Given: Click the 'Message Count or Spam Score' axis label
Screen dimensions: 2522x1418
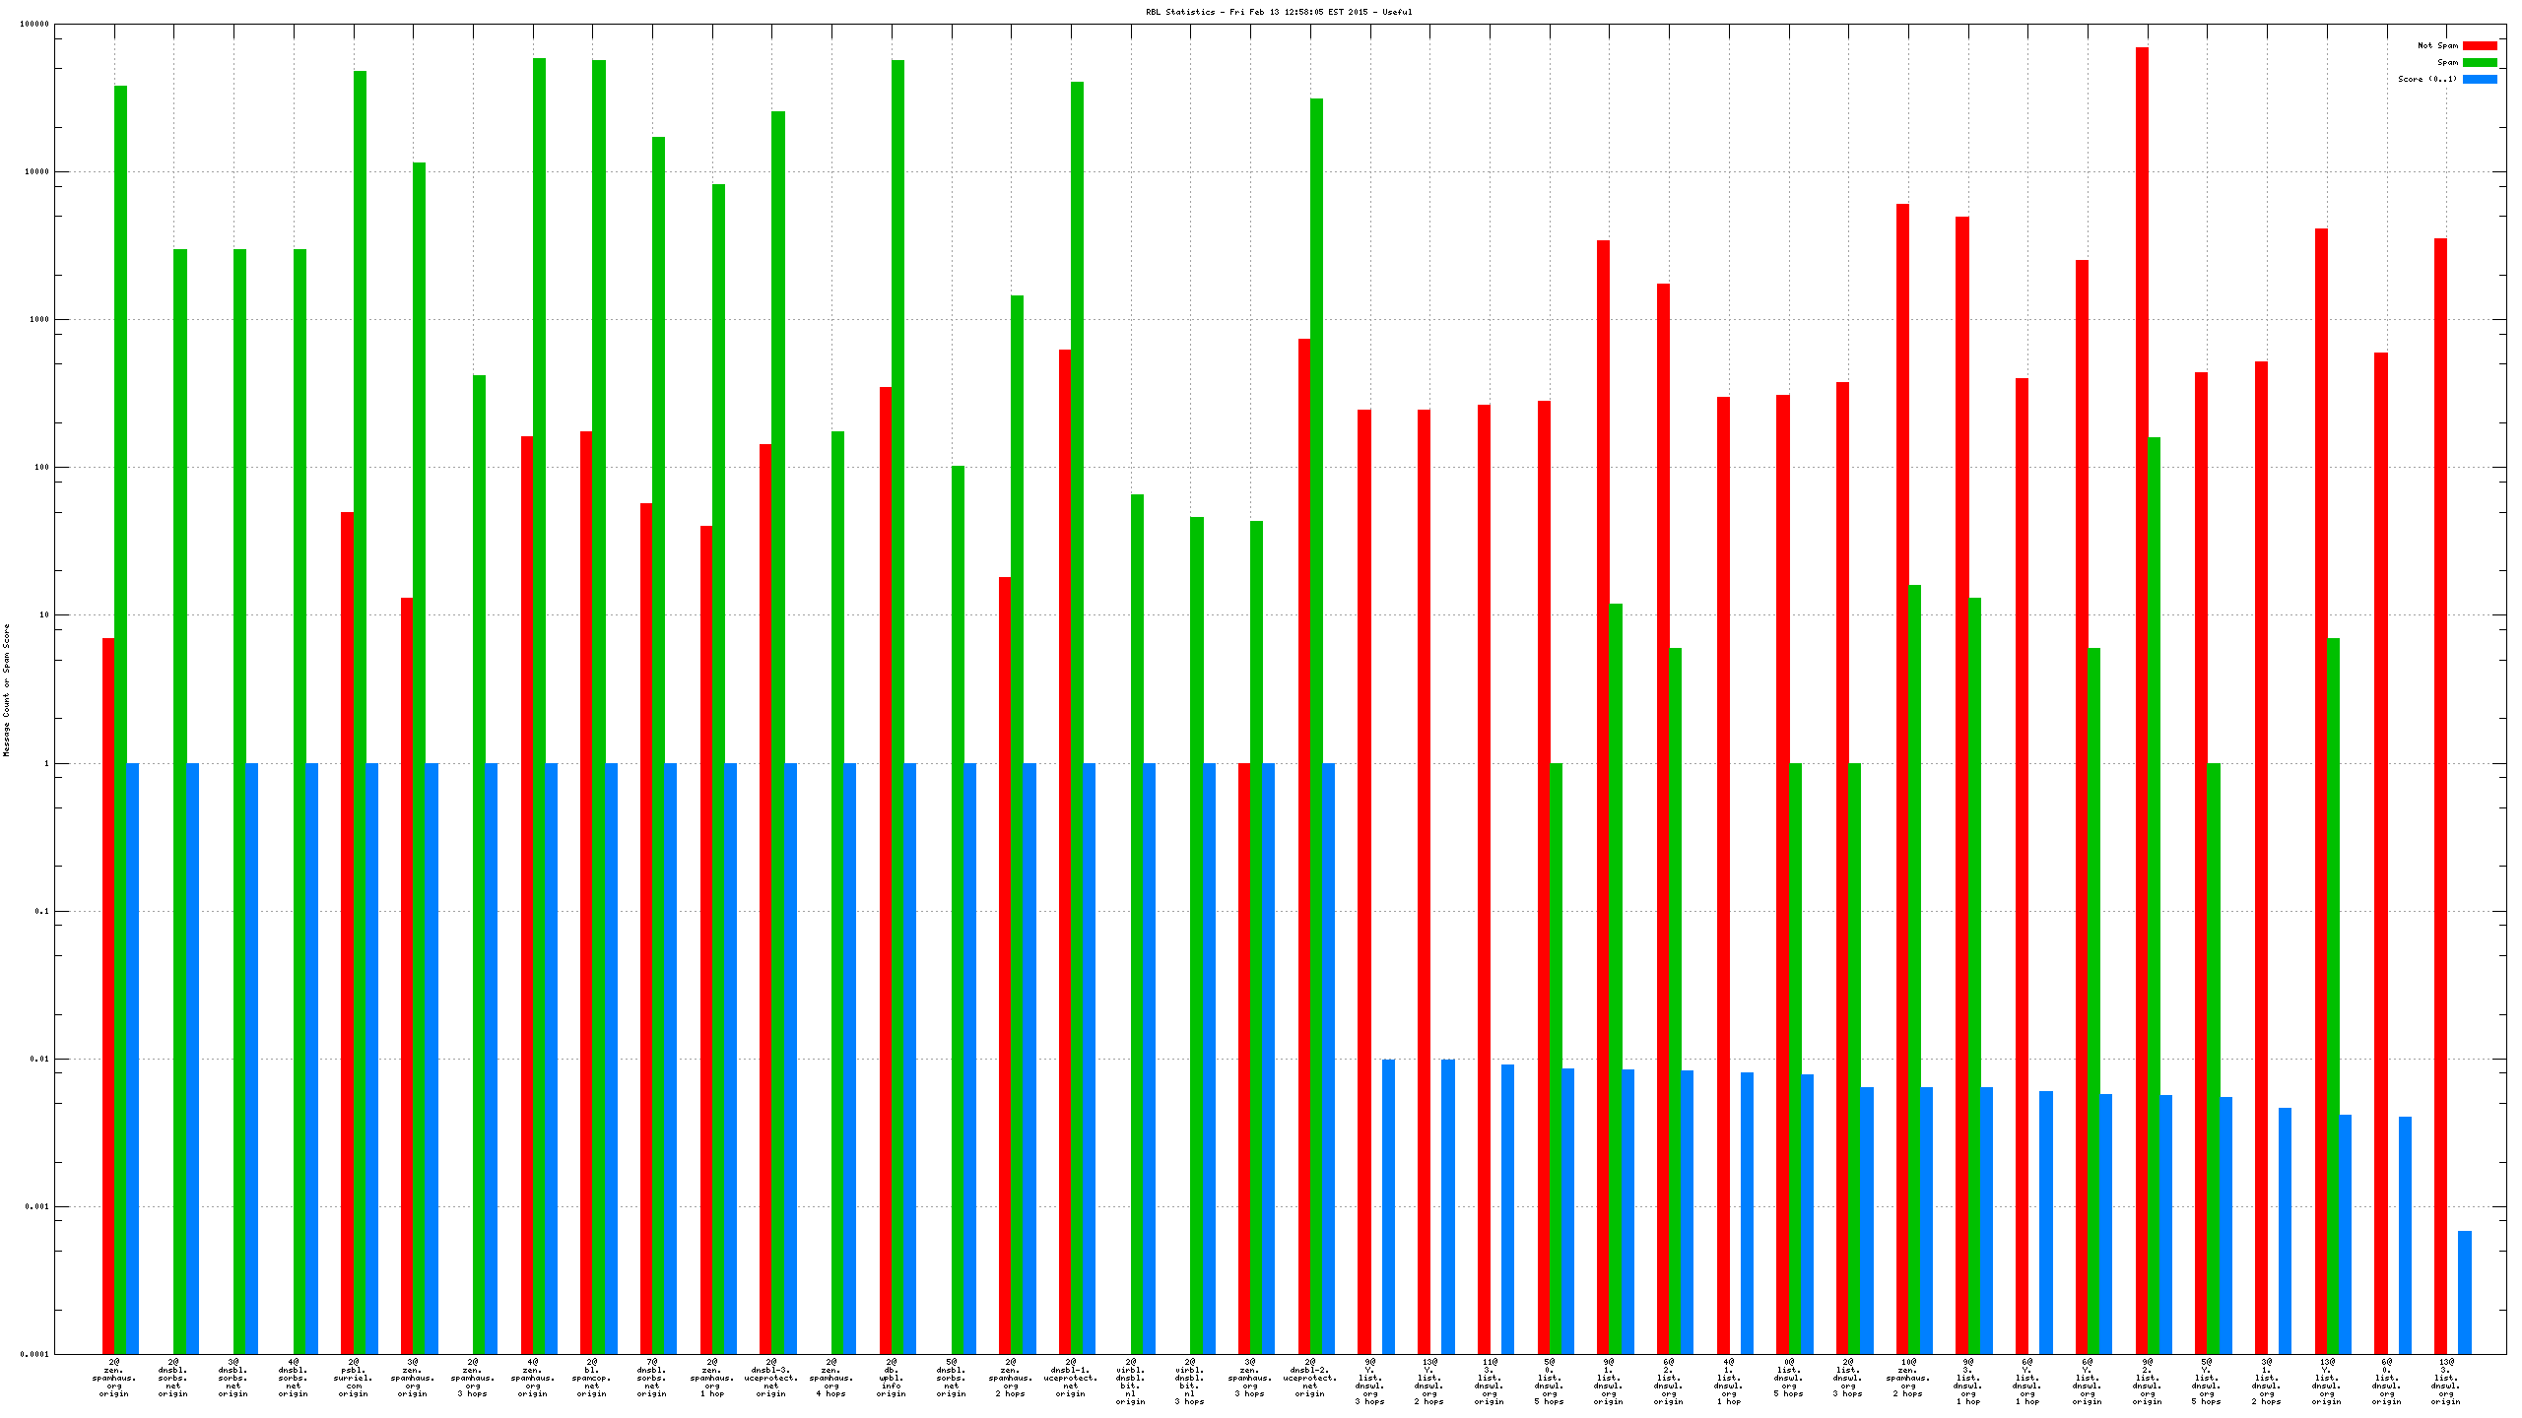Looking at the screenshot, I should [7, 689].
